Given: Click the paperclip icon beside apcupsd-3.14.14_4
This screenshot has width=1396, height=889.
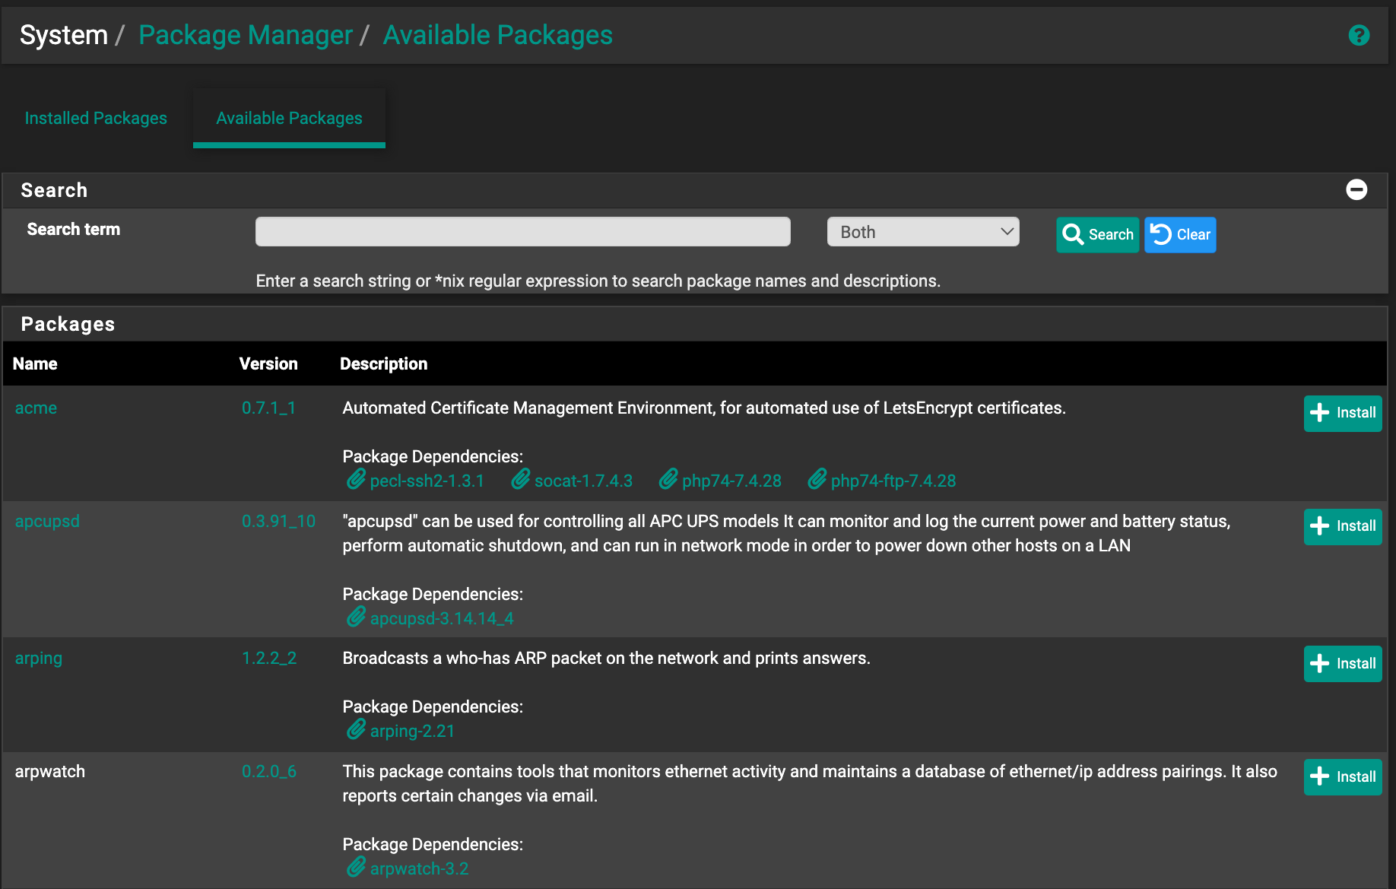Looking at the screenshot, I should (356, 618).
